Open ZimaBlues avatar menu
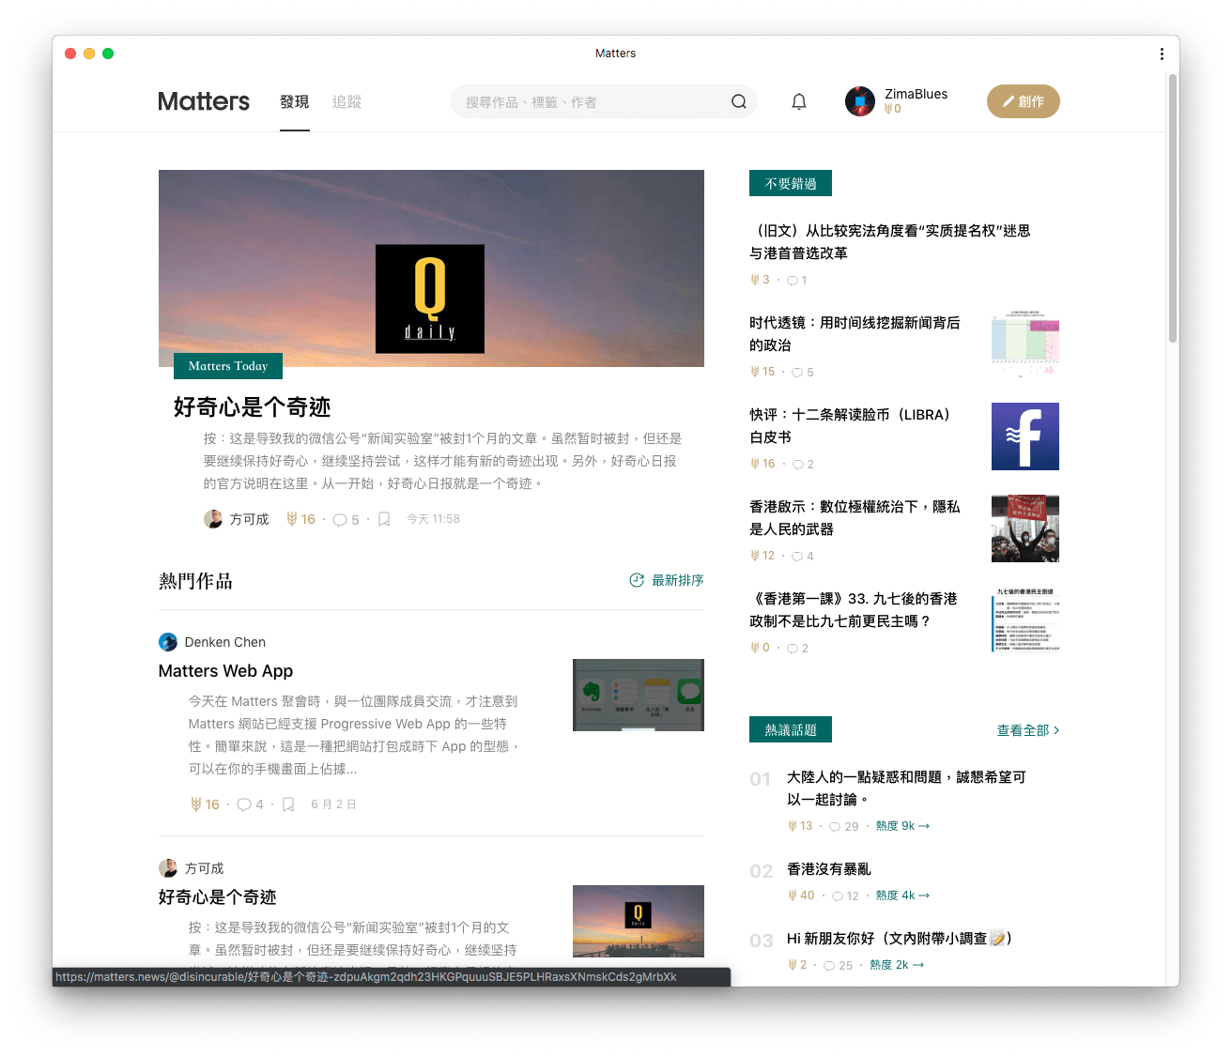This screenshot has height=1056, width=1232. (x=860, y=101)
